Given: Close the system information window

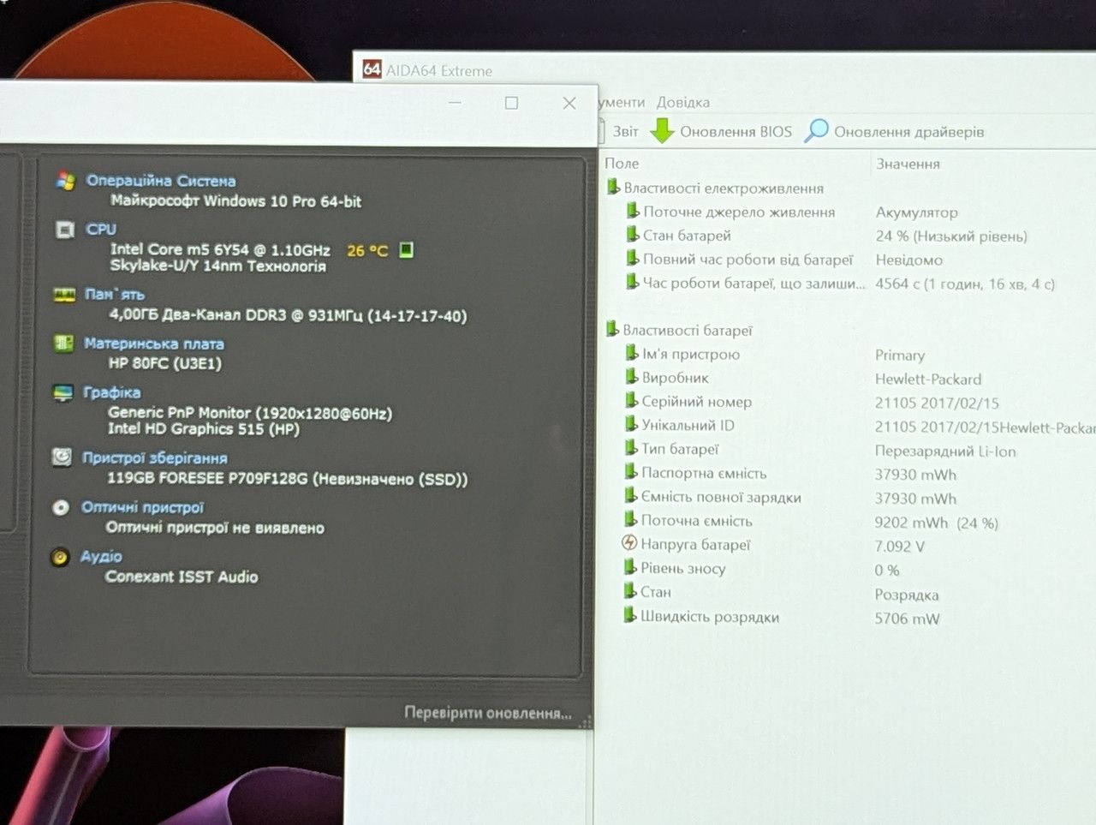Looking at the screenshot, I should pyautogui.click(x=569, y=103).
